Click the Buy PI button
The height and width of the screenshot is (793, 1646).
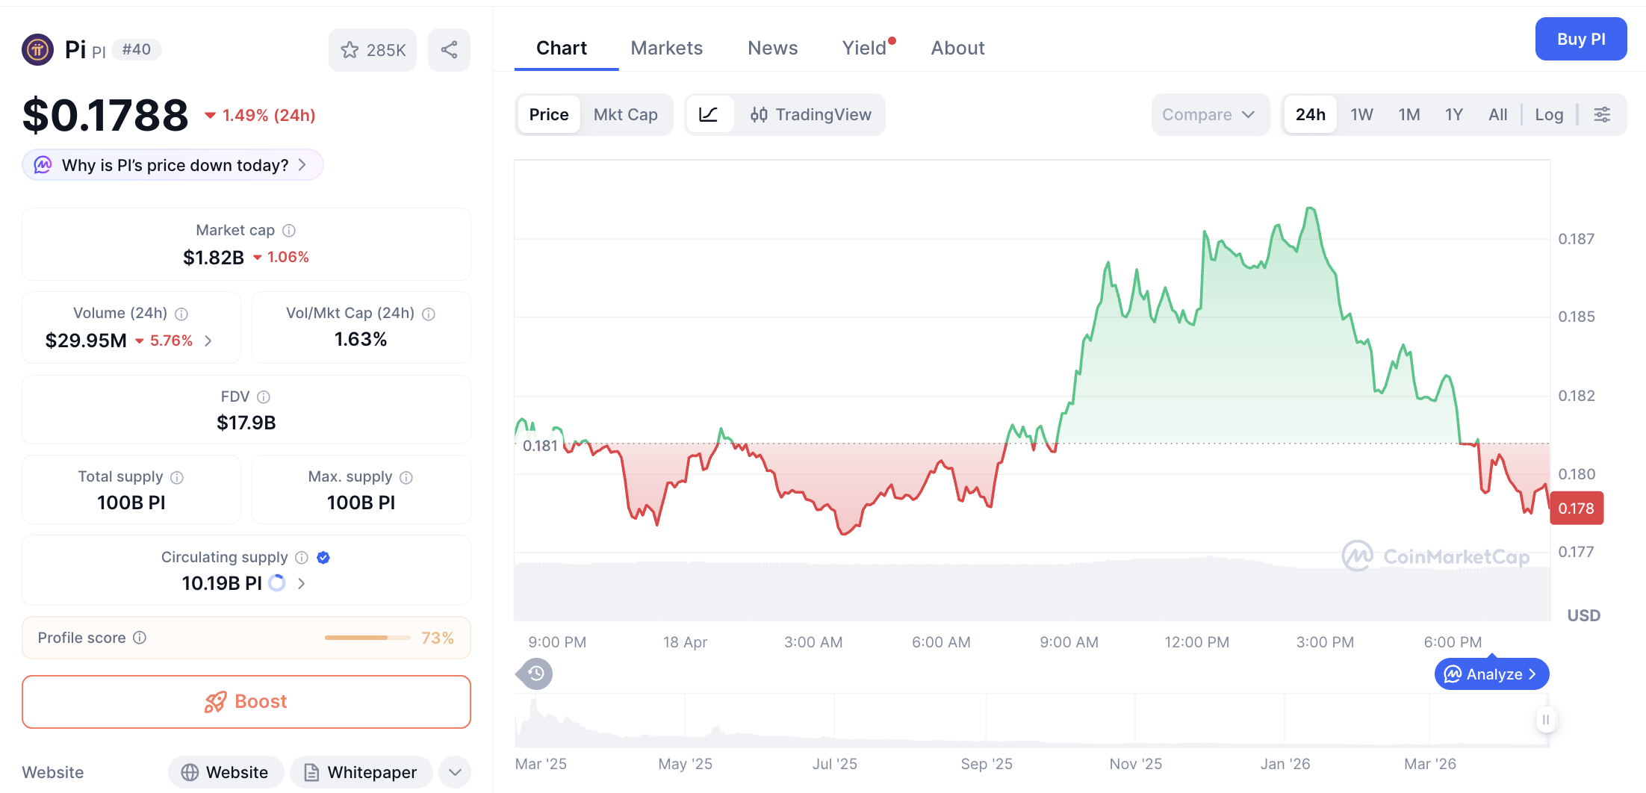point(1581,39)
